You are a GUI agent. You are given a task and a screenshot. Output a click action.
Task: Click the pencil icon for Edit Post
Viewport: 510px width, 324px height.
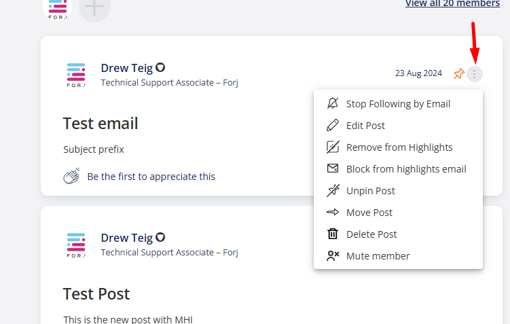(x=332, y=125)
